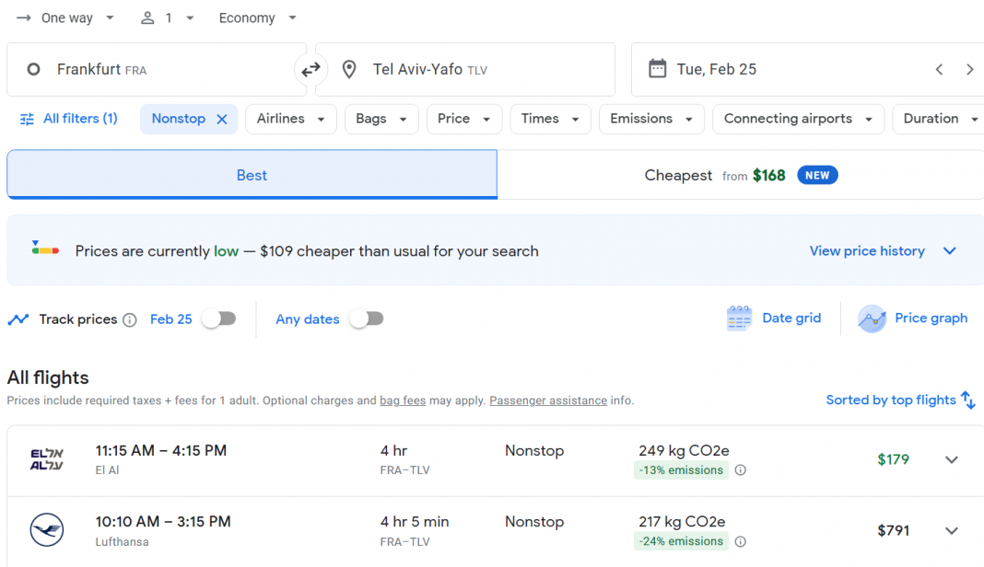Enable price tracking for Feb 25
Screen dimensions: 984x567
218,318
